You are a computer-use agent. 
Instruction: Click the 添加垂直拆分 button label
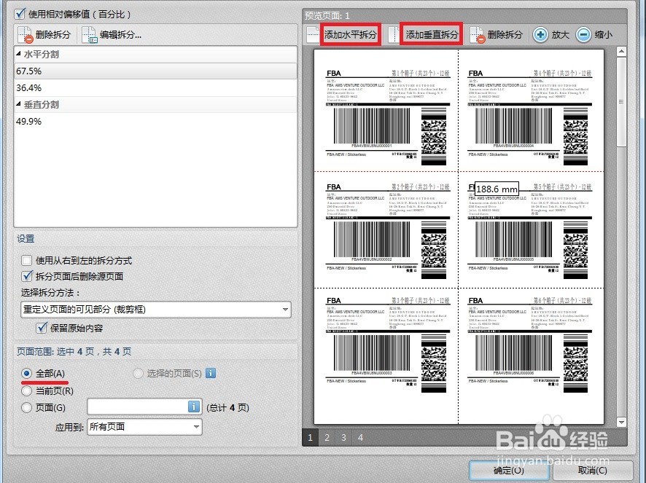pyautogui.click(x=432, y=34)
